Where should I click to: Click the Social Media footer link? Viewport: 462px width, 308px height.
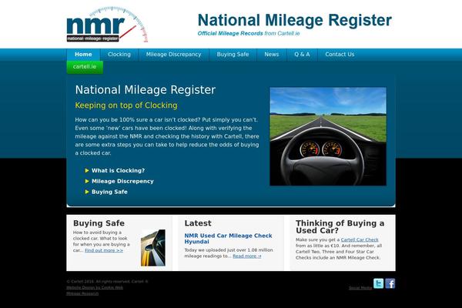click(x=360, y=288)
